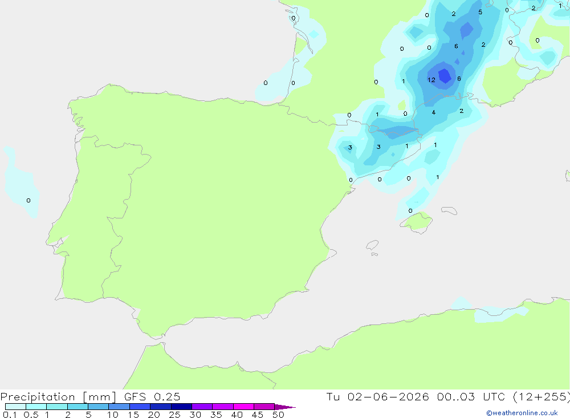Click the 20–25 mm legend color box
570x418 pixels.
click(x=160, y=407)
